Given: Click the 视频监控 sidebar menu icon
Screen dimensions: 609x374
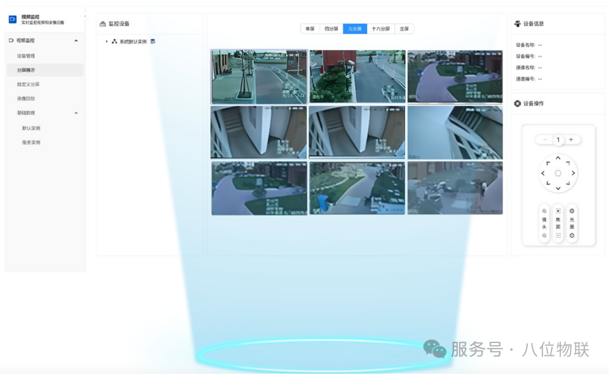Looking at the screenshot, I should click(11, 41).
